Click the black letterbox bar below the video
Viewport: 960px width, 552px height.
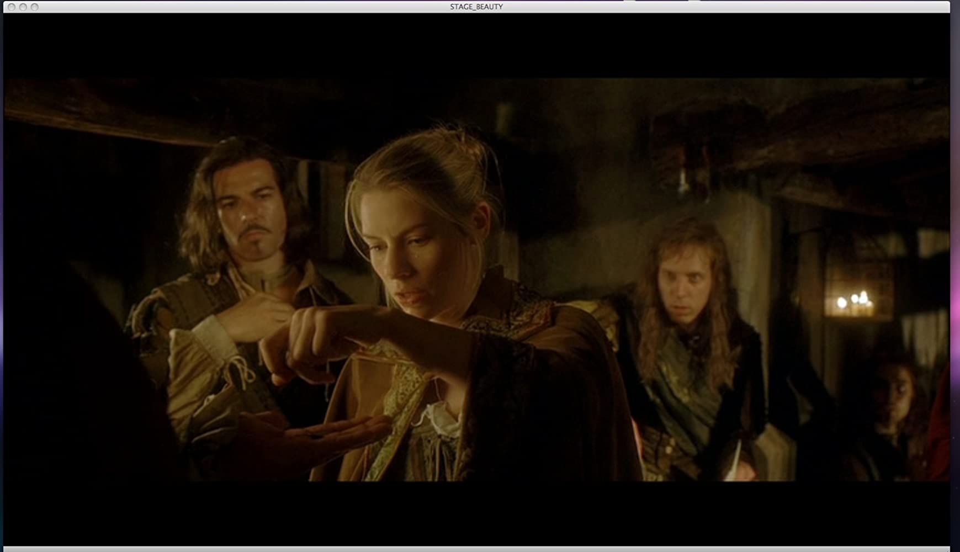pos(475,513)
